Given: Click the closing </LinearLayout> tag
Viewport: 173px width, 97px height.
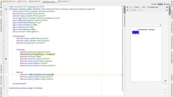Looking at the screenshot, I should coord(19,84).
